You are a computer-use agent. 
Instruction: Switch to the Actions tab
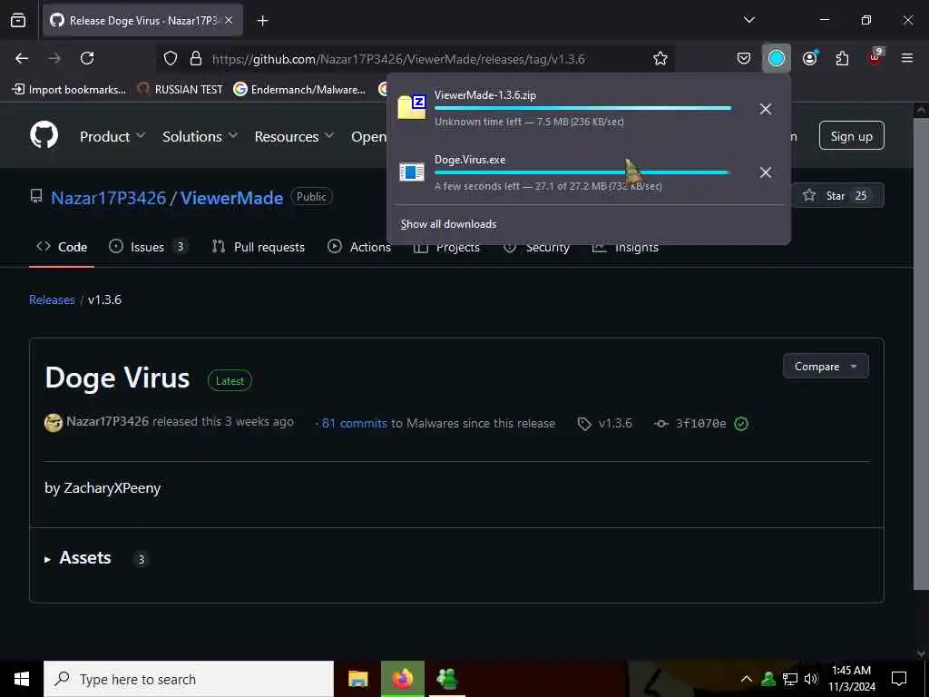[x=359, y=247]
